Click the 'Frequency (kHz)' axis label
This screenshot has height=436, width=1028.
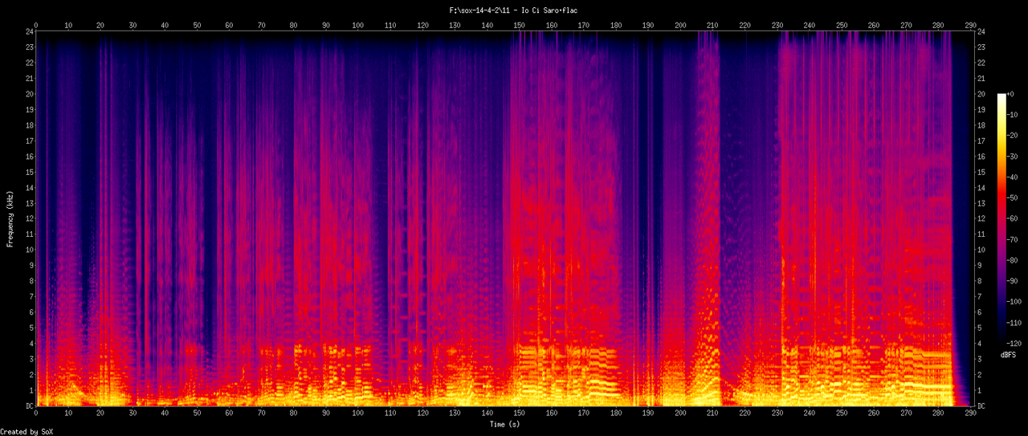(x=10, y=219)
